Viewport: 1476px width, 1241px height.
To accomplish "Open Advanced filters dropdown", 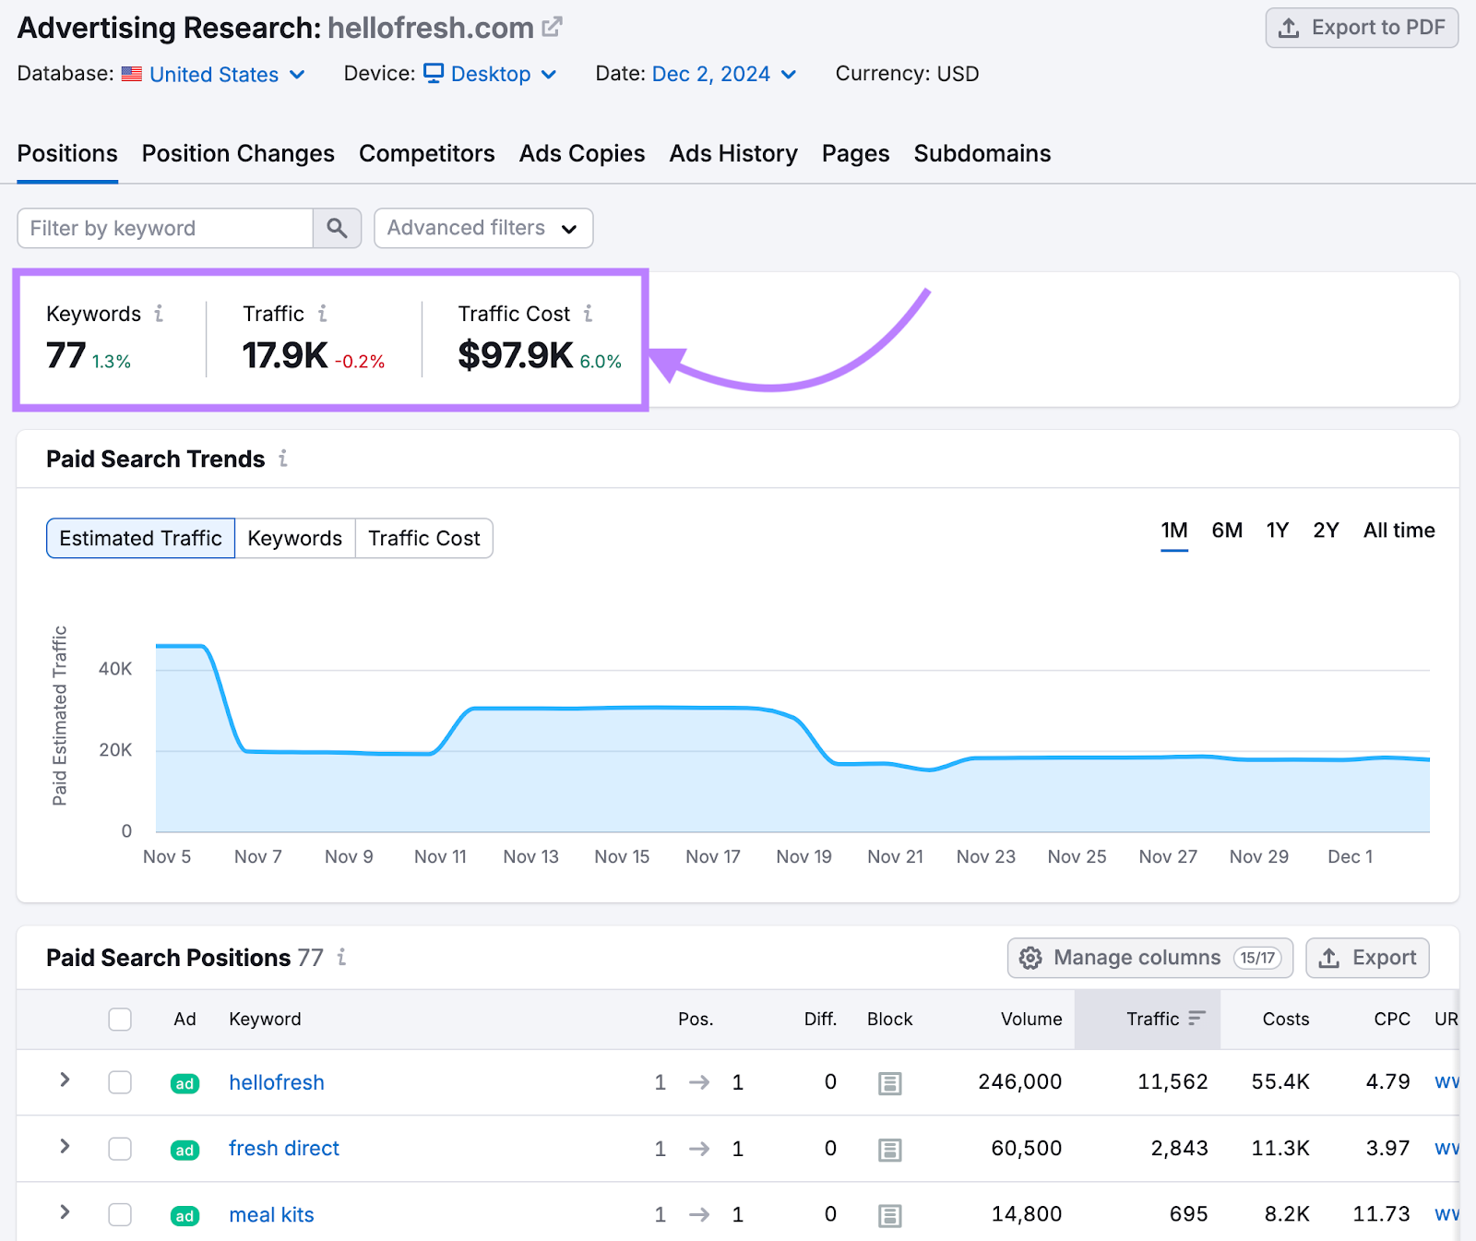I will coord(483,228).
